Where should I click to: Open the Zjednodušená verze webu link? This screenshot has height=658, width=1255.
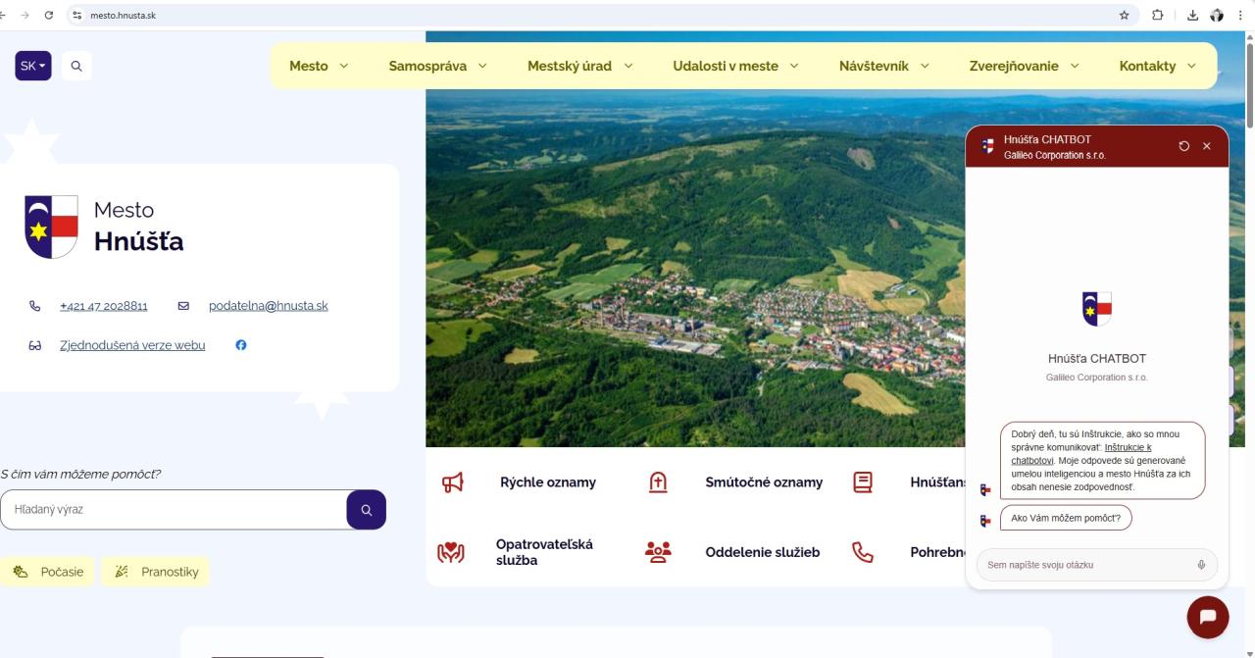pos(132,345)
